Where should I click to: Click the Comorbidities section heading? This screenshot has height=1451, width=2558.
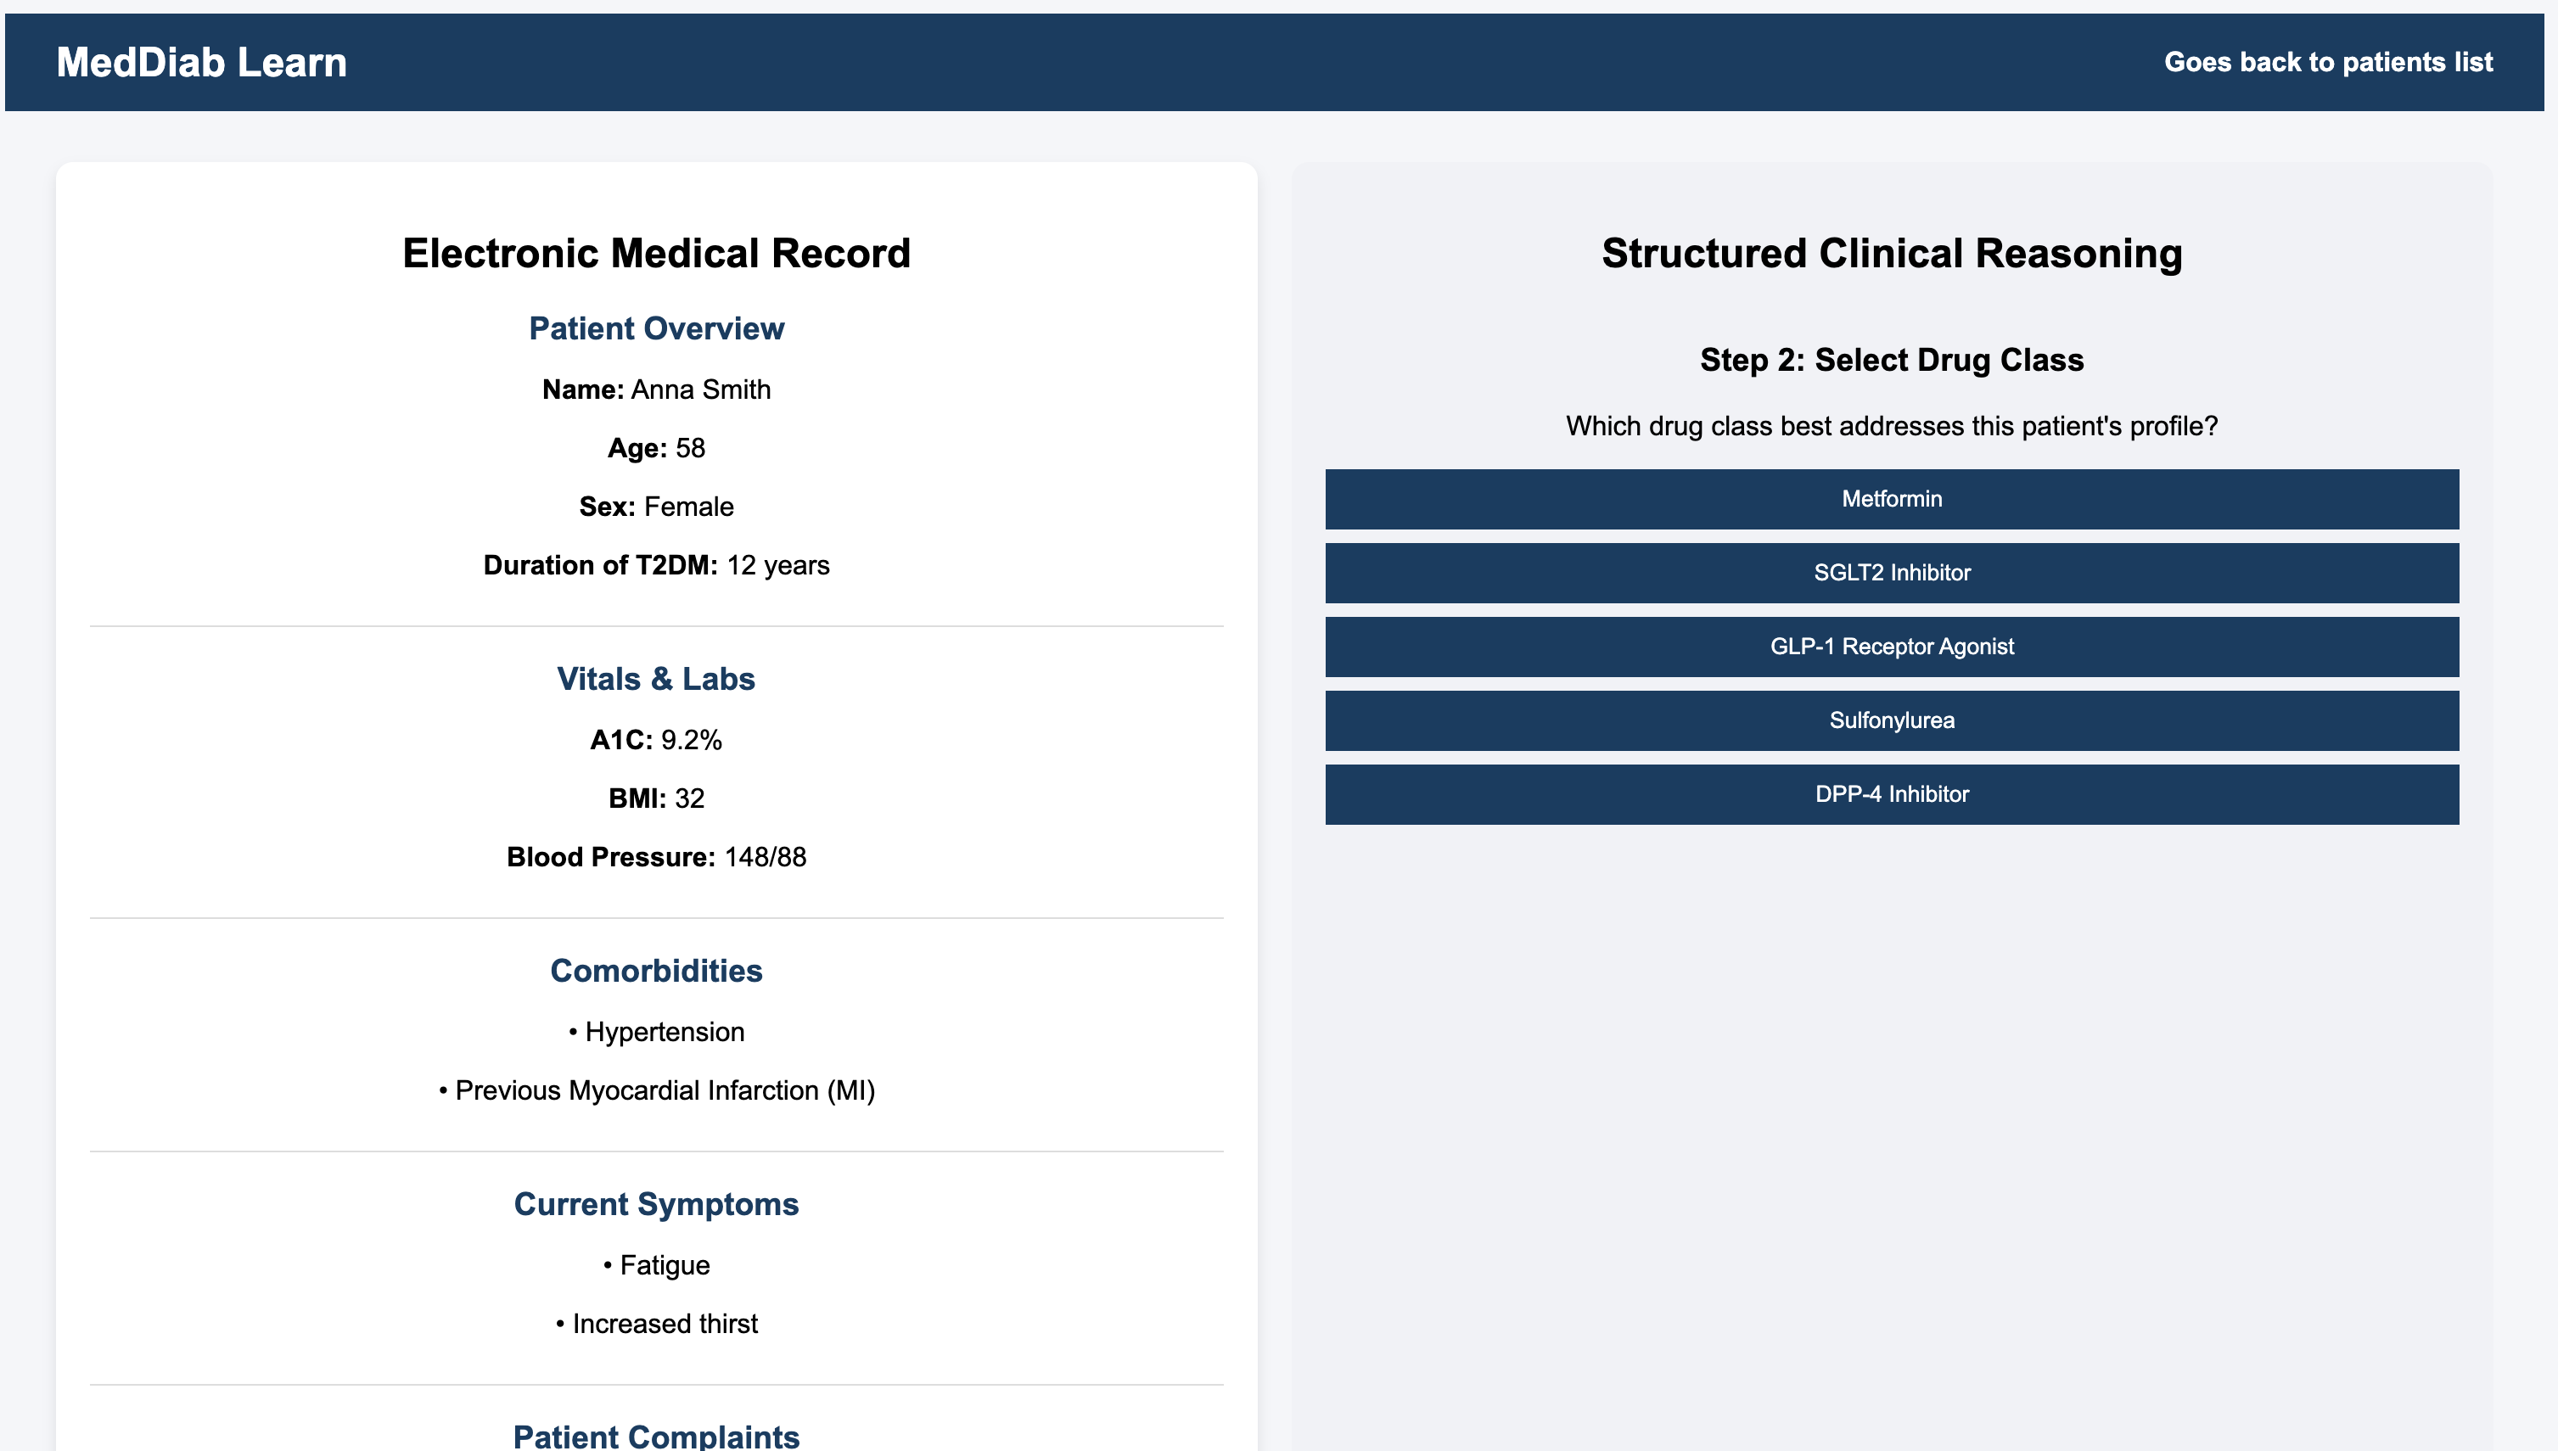[656, 971]
